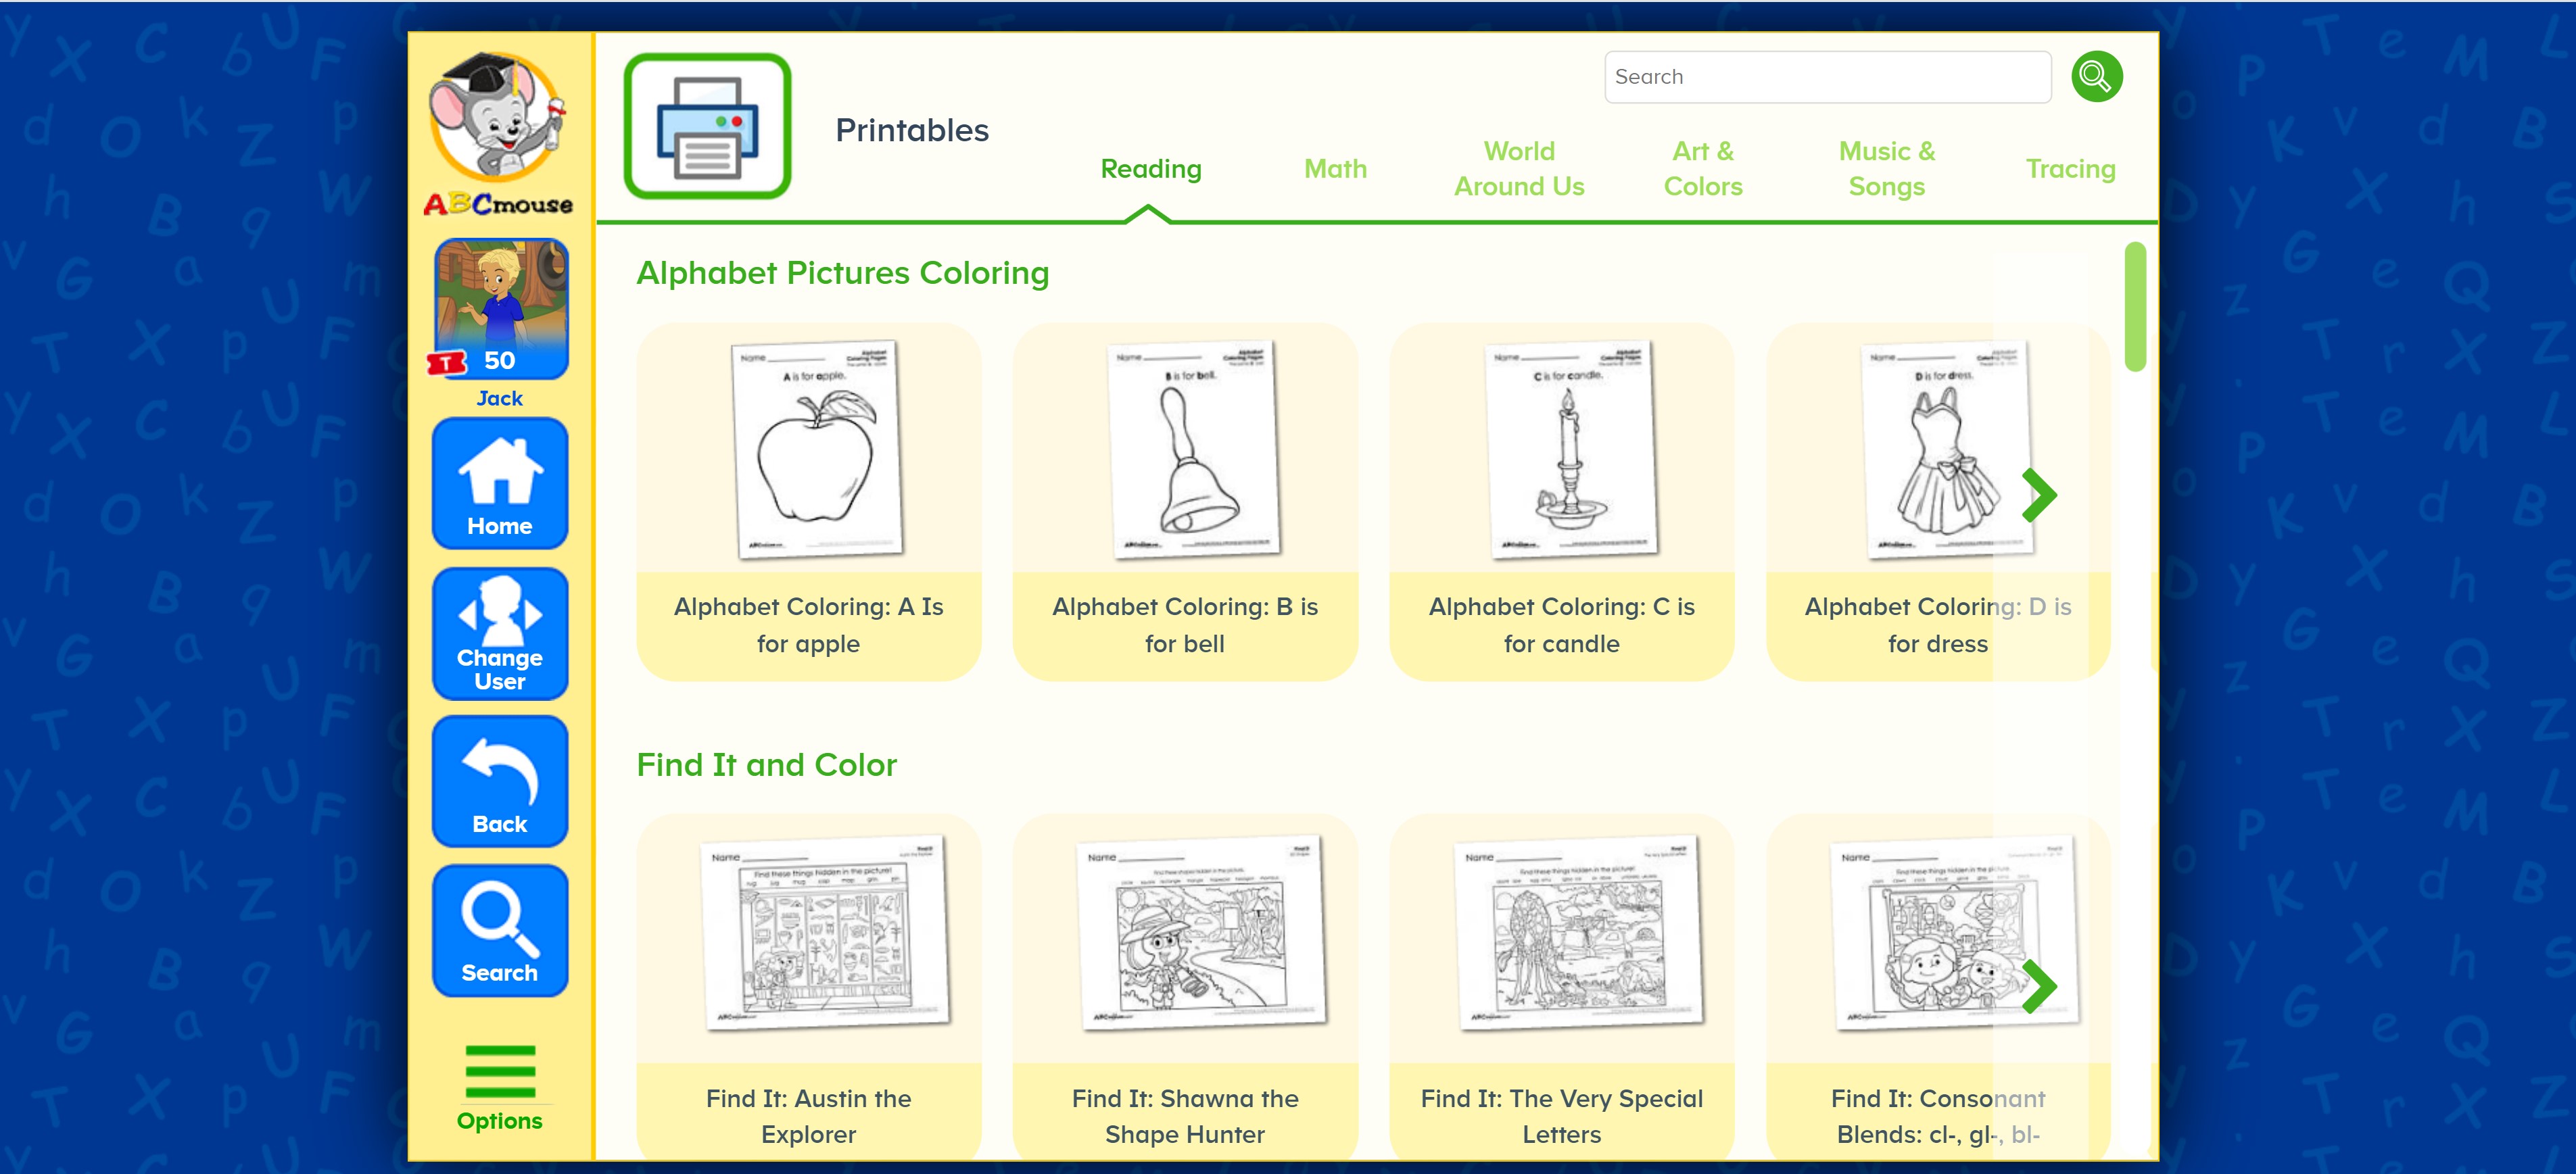Screen dimensions: 2576x1174
Task: Switch to Music & Songs
Action: (1885, 168)
